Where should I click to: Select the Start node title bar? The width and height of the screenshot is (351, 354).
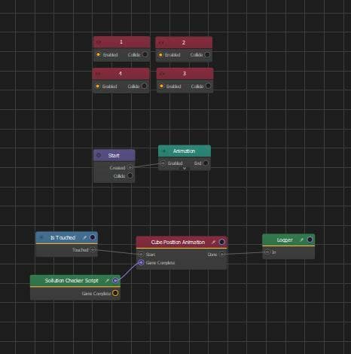(x=114, y=155)
